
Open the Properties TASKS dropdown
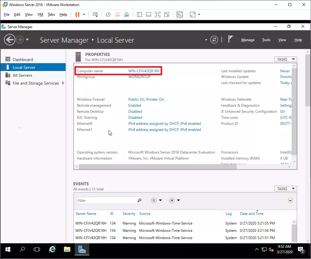click(x=286, y=59)
